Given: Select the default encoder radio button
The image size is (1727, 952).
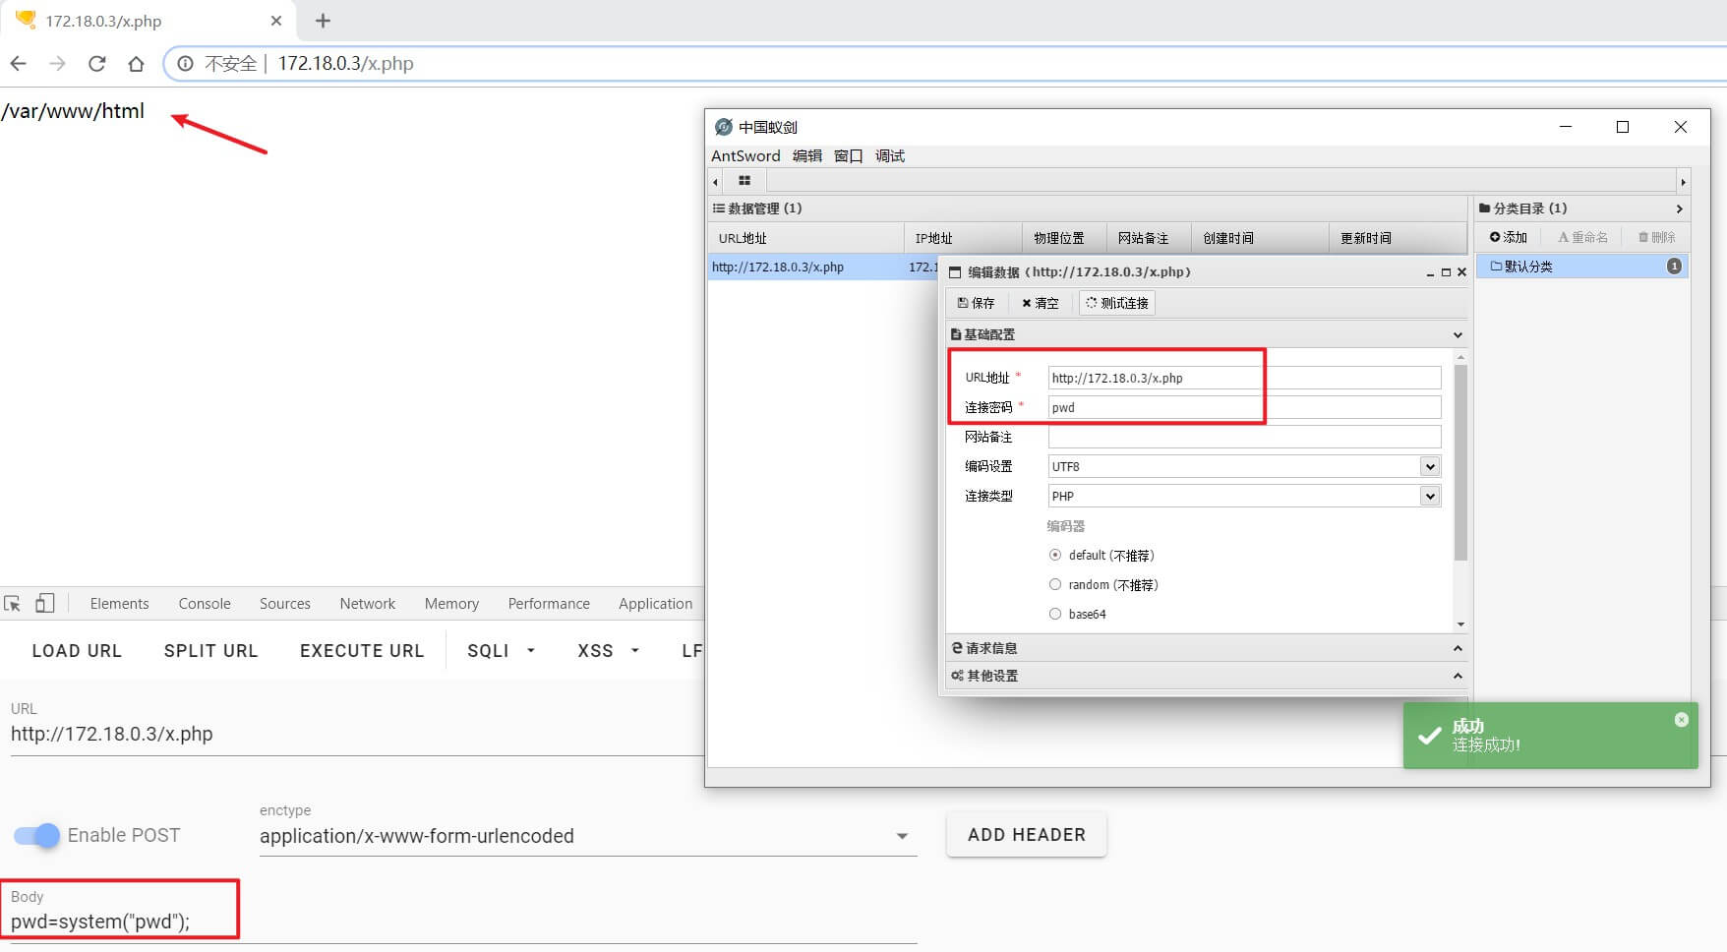Looking at the screenshot, I should pos(1055,556).
